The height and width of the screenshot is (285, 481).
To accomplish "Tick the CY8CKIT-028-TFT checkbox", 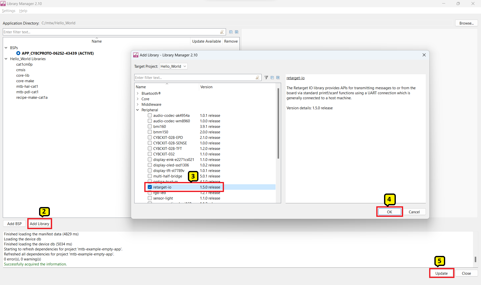I will [150, 148].
